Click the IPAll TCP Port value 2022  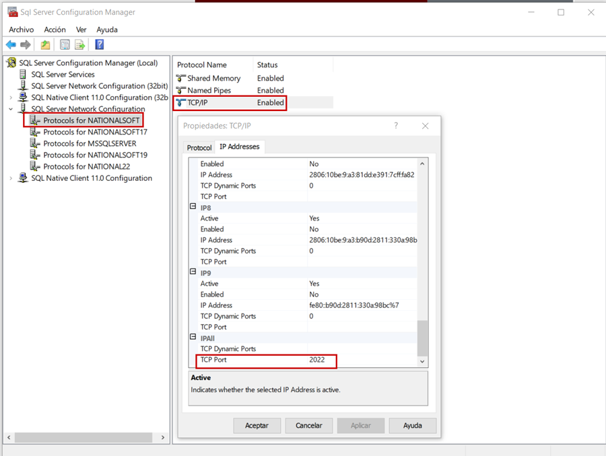pos(317,360)
